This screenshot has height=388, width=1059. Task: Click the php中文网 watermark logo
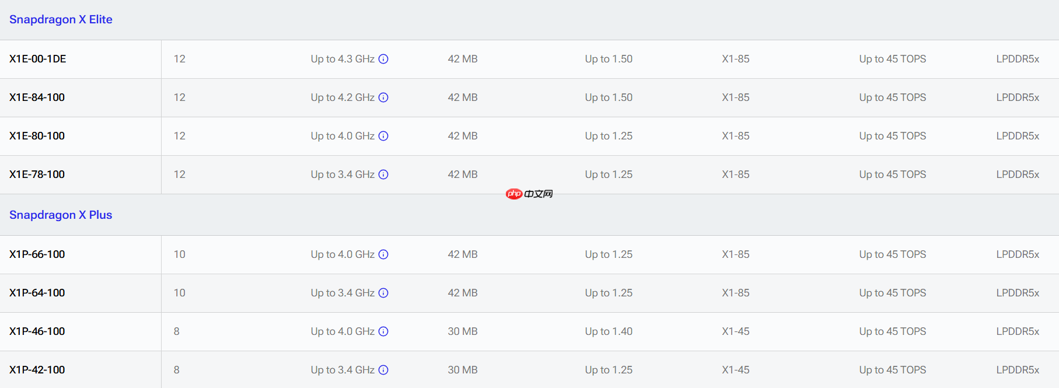529,194
